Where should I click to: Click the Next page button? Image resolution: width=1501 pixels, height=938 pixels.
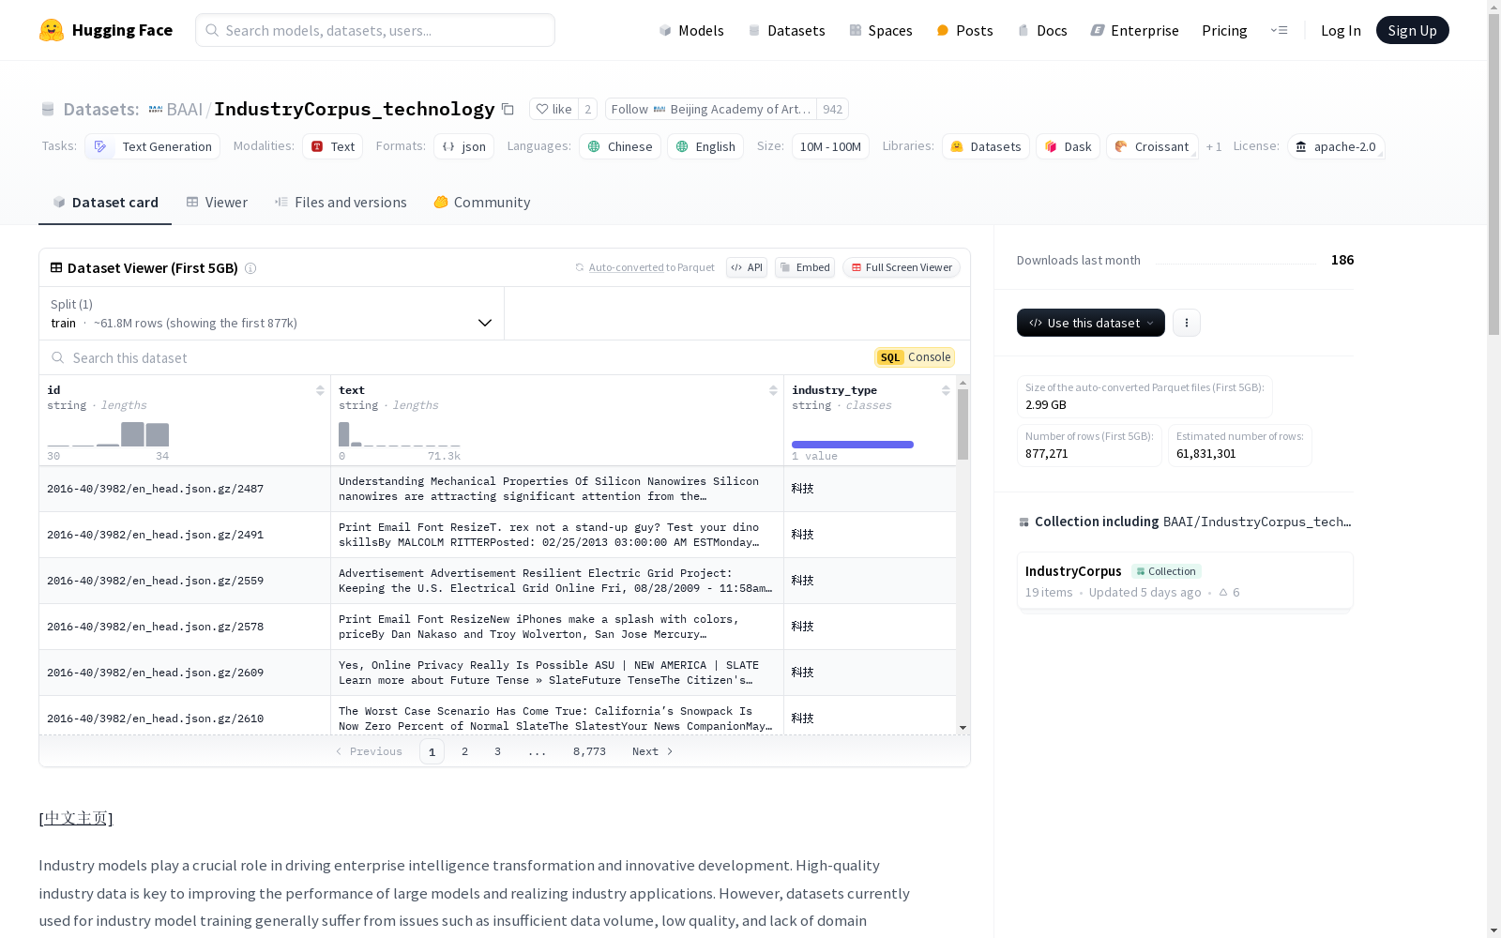(x=652, y=751)
